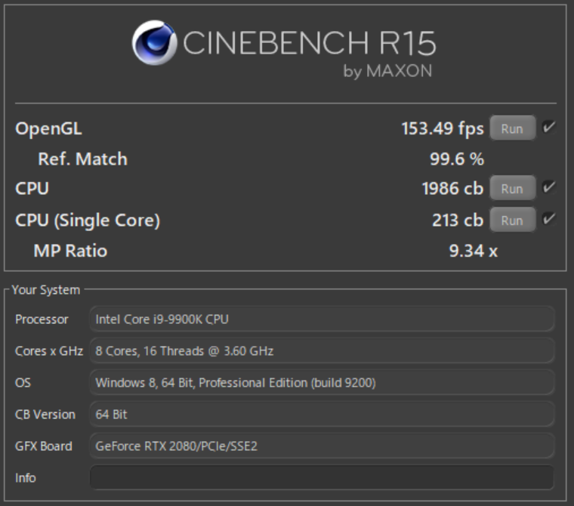Select the GFX Board GeForce RTX 2080 field
Image resolution: width=574 pixels, height=506 pixels.
(x=322, y=446)
